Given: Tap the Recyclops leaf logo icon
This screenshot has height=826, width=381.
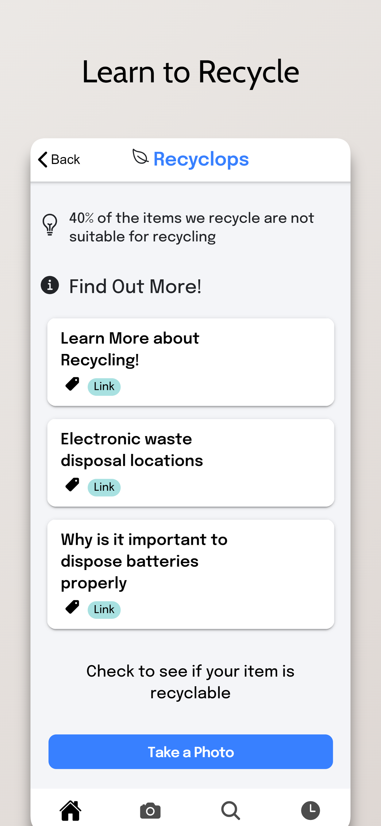Looking at the screenshot, I should (x=140, y=157).
